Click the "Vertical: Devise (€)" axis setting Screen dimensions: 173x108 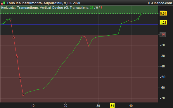point(54,8)
